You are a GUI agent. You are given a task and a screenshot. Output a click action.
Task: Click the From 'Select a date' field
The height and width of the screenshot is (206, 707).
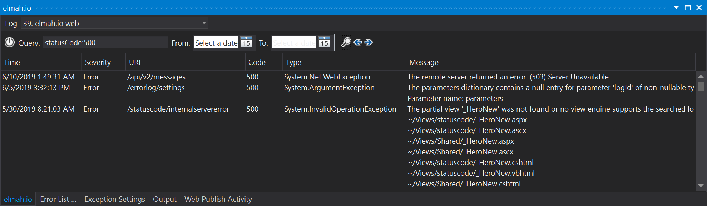pos(216,43)
